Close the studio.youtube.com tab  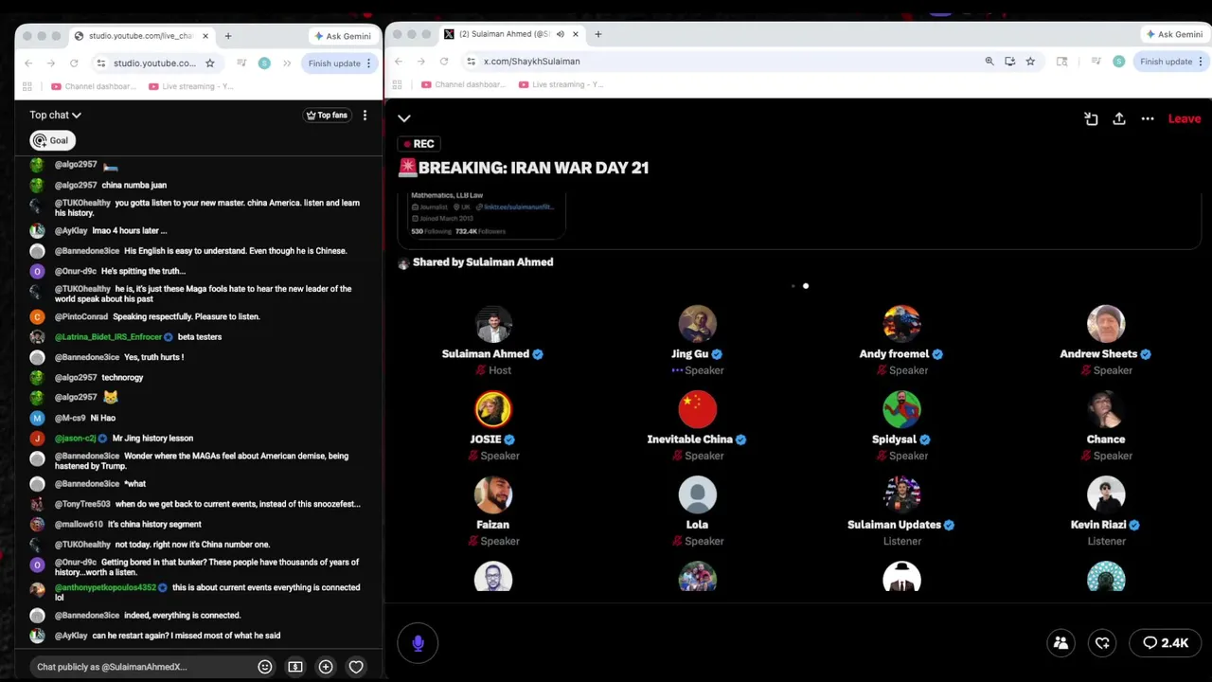[204, 36]
